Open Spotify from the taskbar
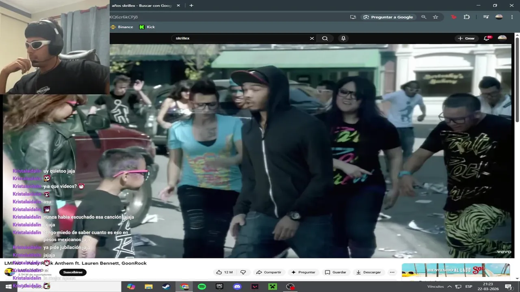 tap(202, 286)
